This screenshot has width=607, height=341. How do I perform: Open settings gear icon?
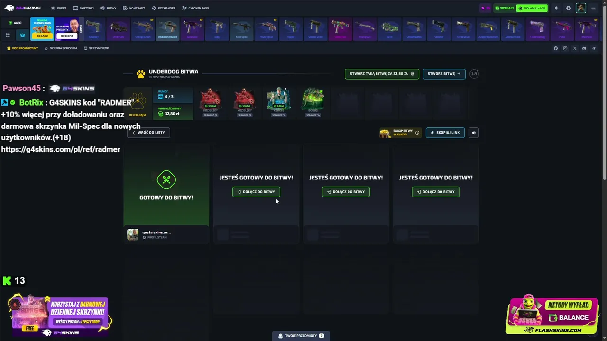point(569,8)
